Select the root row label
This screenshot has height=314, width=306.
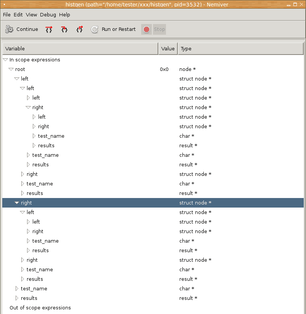[x=20, y=69]
